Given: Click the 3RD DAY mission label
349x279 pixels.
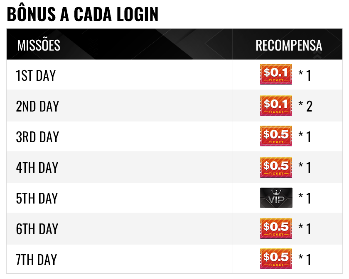Looking at the screenshot, I should [x=37, y=137].
